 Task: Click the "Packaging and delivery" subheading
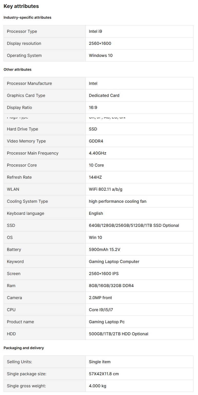tap(24, 348)
